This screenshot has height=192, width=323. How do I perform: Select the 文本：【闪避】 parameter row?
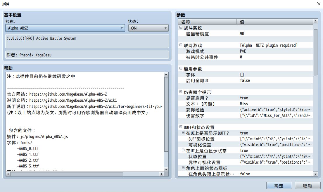(x=245, y=104)
